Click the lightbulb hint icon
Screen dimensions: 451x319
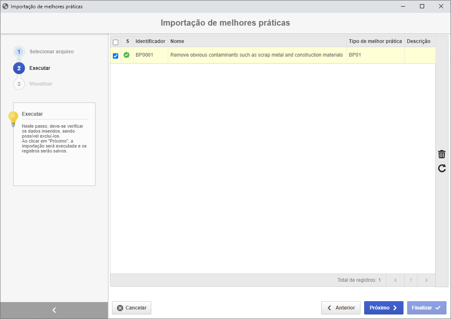pos(13,119)
